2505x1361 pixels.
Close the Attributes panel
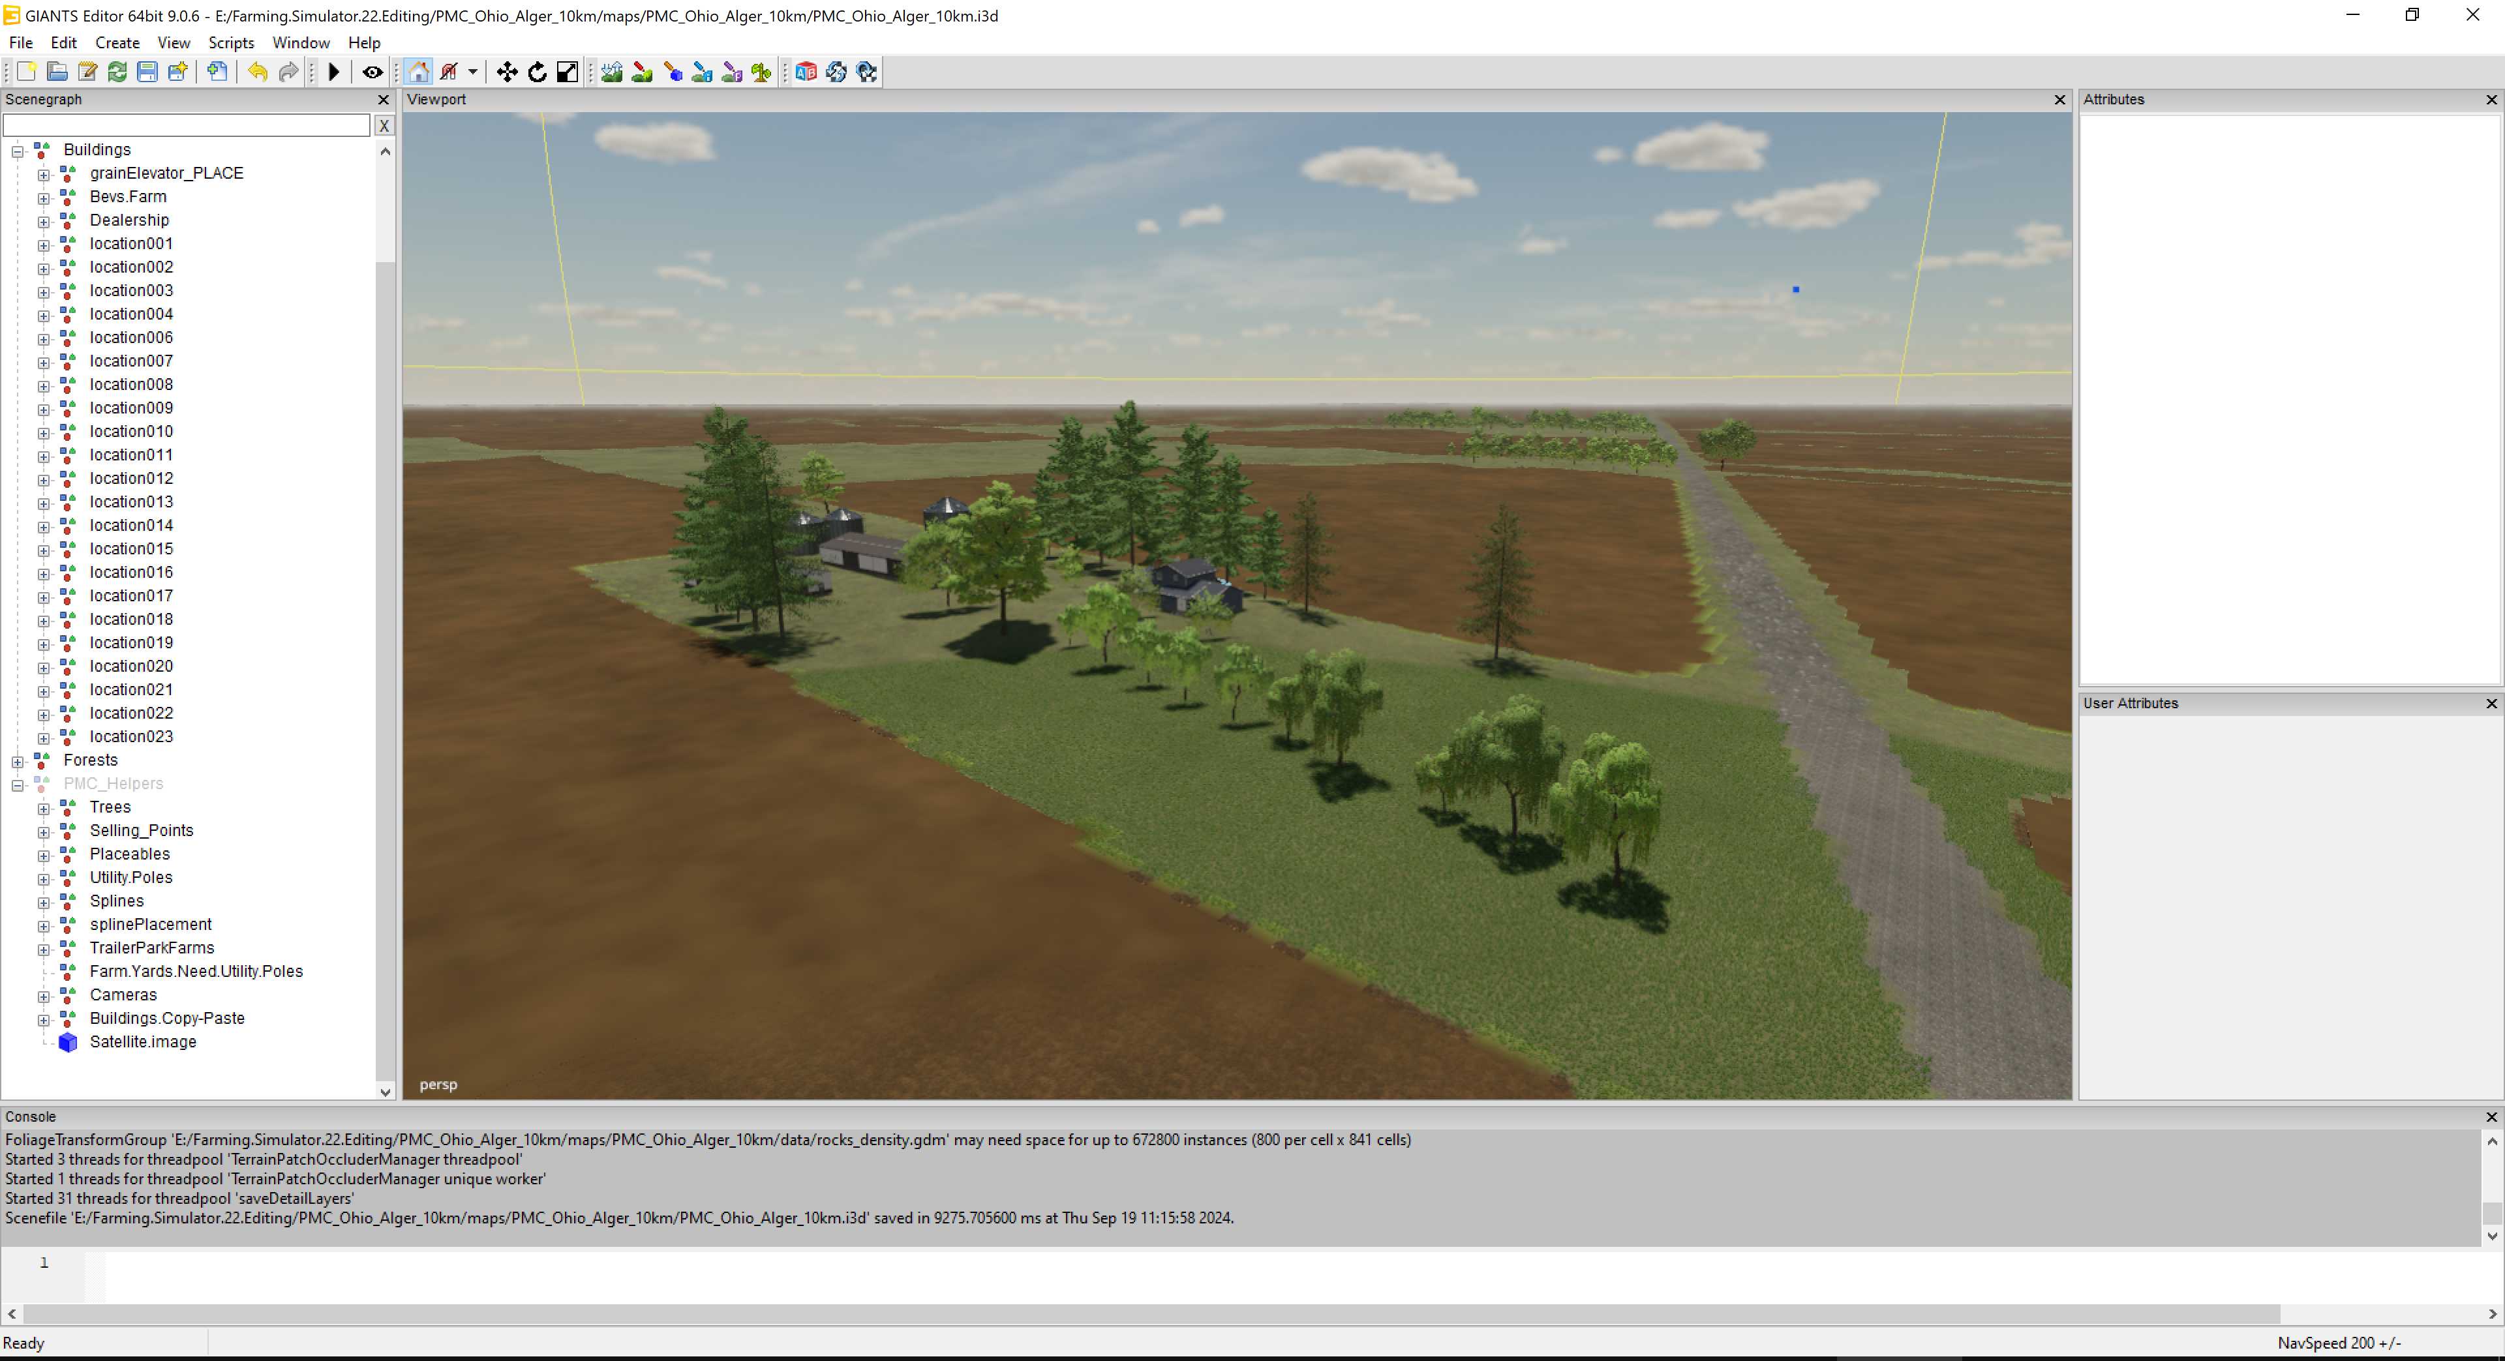[2491, 100]
